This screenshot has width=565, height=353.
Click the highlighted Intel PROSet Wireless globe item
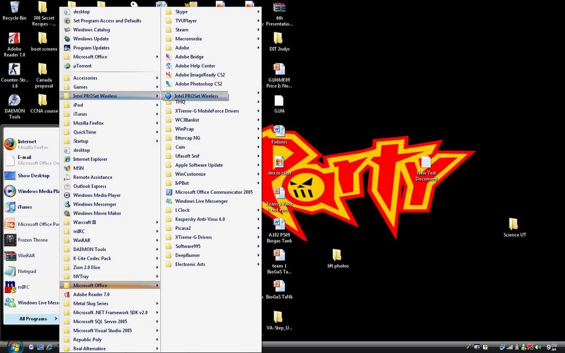click(x=195, y=96)
